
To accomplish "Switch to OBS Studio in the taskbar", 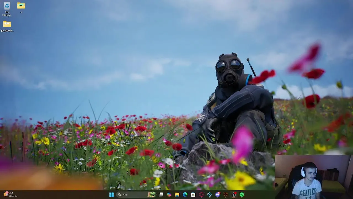I will pyautogui.click(x=234, y=195).
